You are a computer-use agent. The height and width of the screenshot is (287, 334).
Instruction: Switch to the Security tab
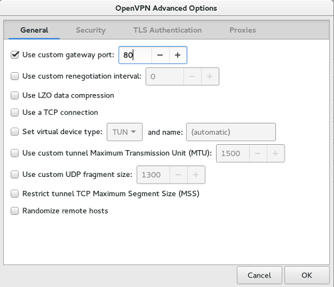(91, 30)
